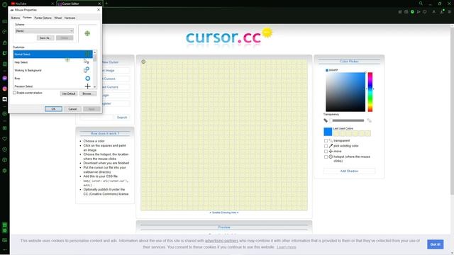This screenshot has height=255, width=454.
Task: Open the Learn more cookie link
Action: (287, 247)
